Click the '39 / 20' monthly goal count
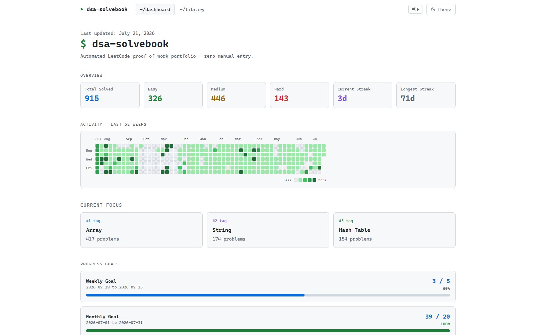The image size is (536, 335). (x=438, y=317)
